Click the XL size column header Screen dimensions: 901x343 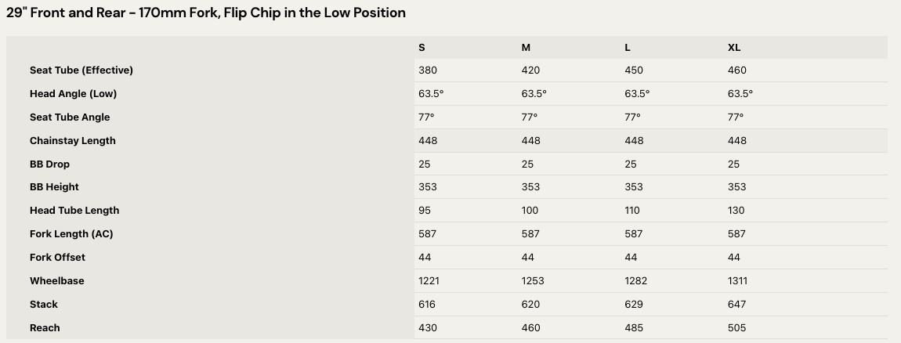734,47
